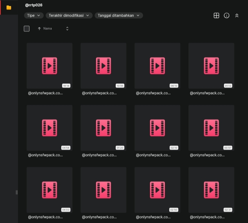This screenshot has height=223, width=248.
Task: Switch to grid view layout icon
Action: (216, 16)
